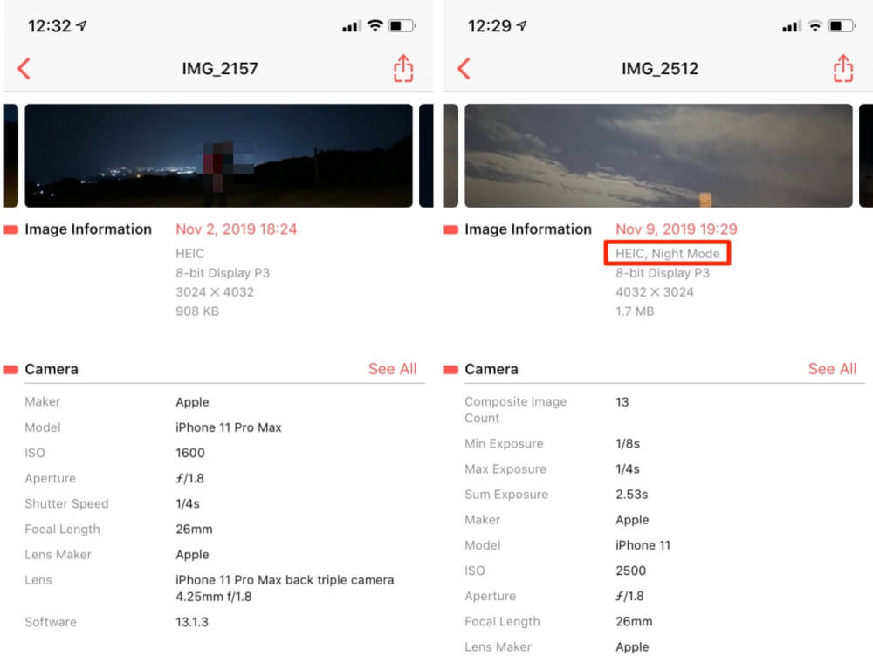Viewport: 873px width, 656px height.
Task: Tap the share icon for IMG_2157
Action: [x=403, y=68]
